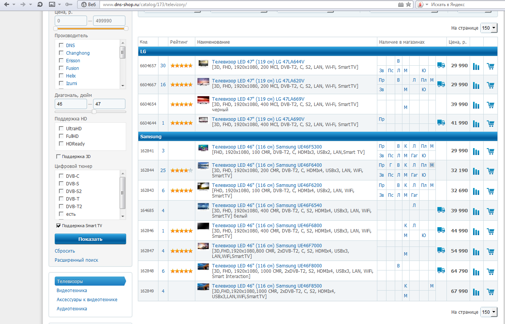Sort by the Цена, р. column header
Viewport: 505px width, 324px height.
458,42
